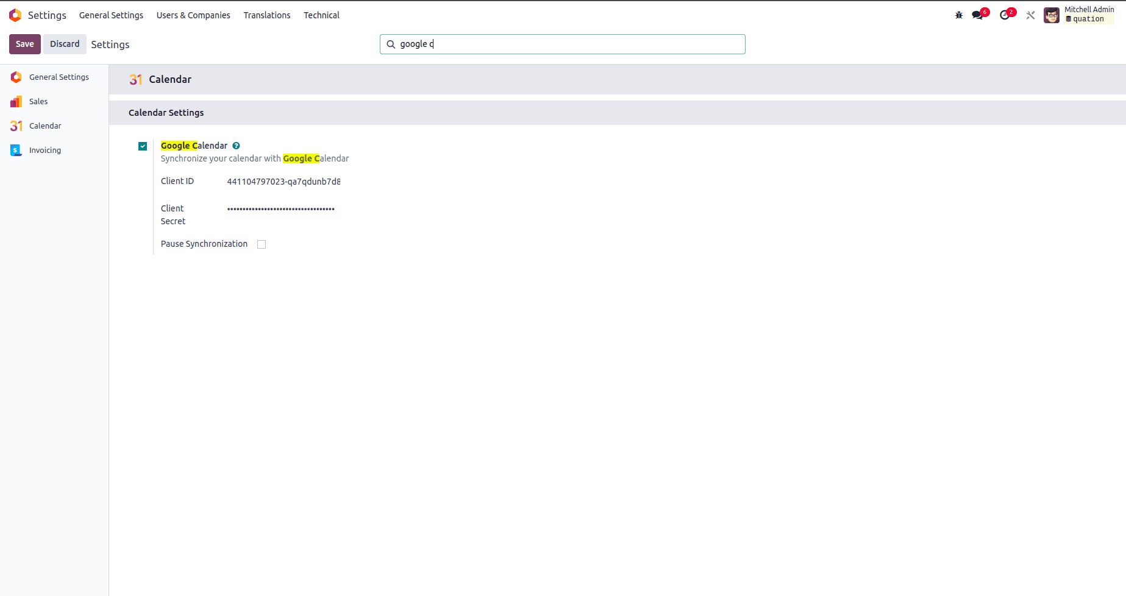Click the developer tools wrench icon
Screen dimensions: 1126x596
(x=1030, y=15)
